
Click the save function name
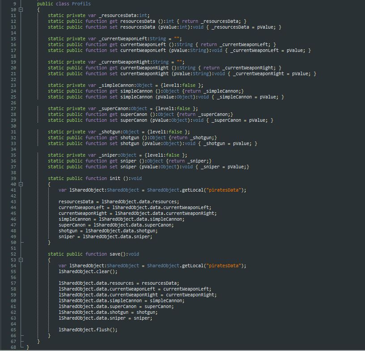[x=115, y=254]
